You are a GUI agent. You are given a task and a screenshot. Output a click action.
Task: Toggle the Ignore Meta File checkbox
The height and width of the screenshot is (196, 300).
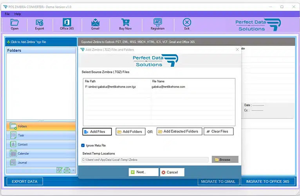pyautogui.click(x=83, y=145)
